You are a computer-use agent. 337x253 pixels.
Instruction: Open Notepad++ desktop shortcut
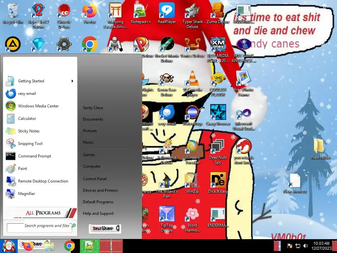click(141, 13)
